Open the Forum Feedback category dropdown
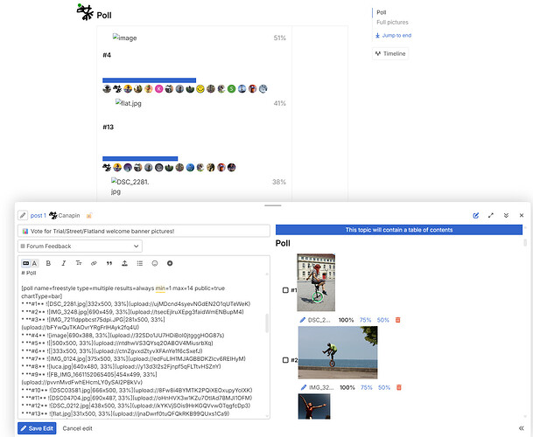The height and width of the screenshot is (437, 533). click(80, 246)
